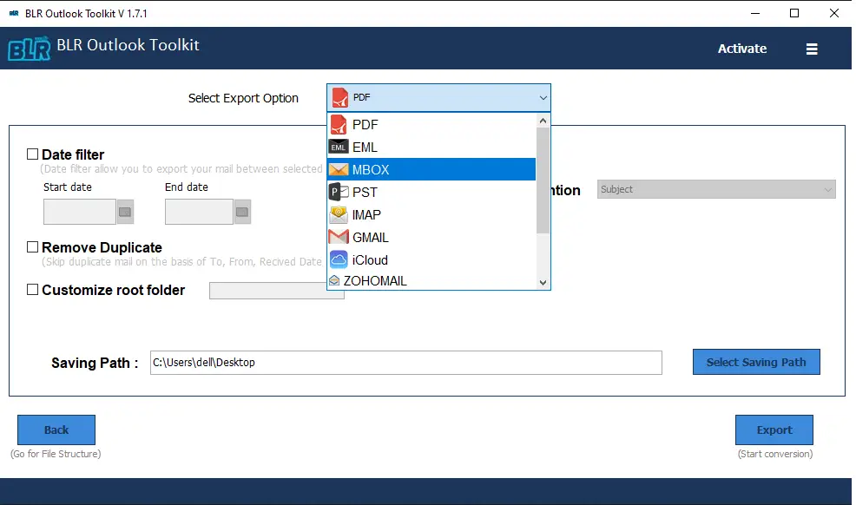Open the Start date calendar picker
Screen dimensions: 856x505
tap(122, 211)
